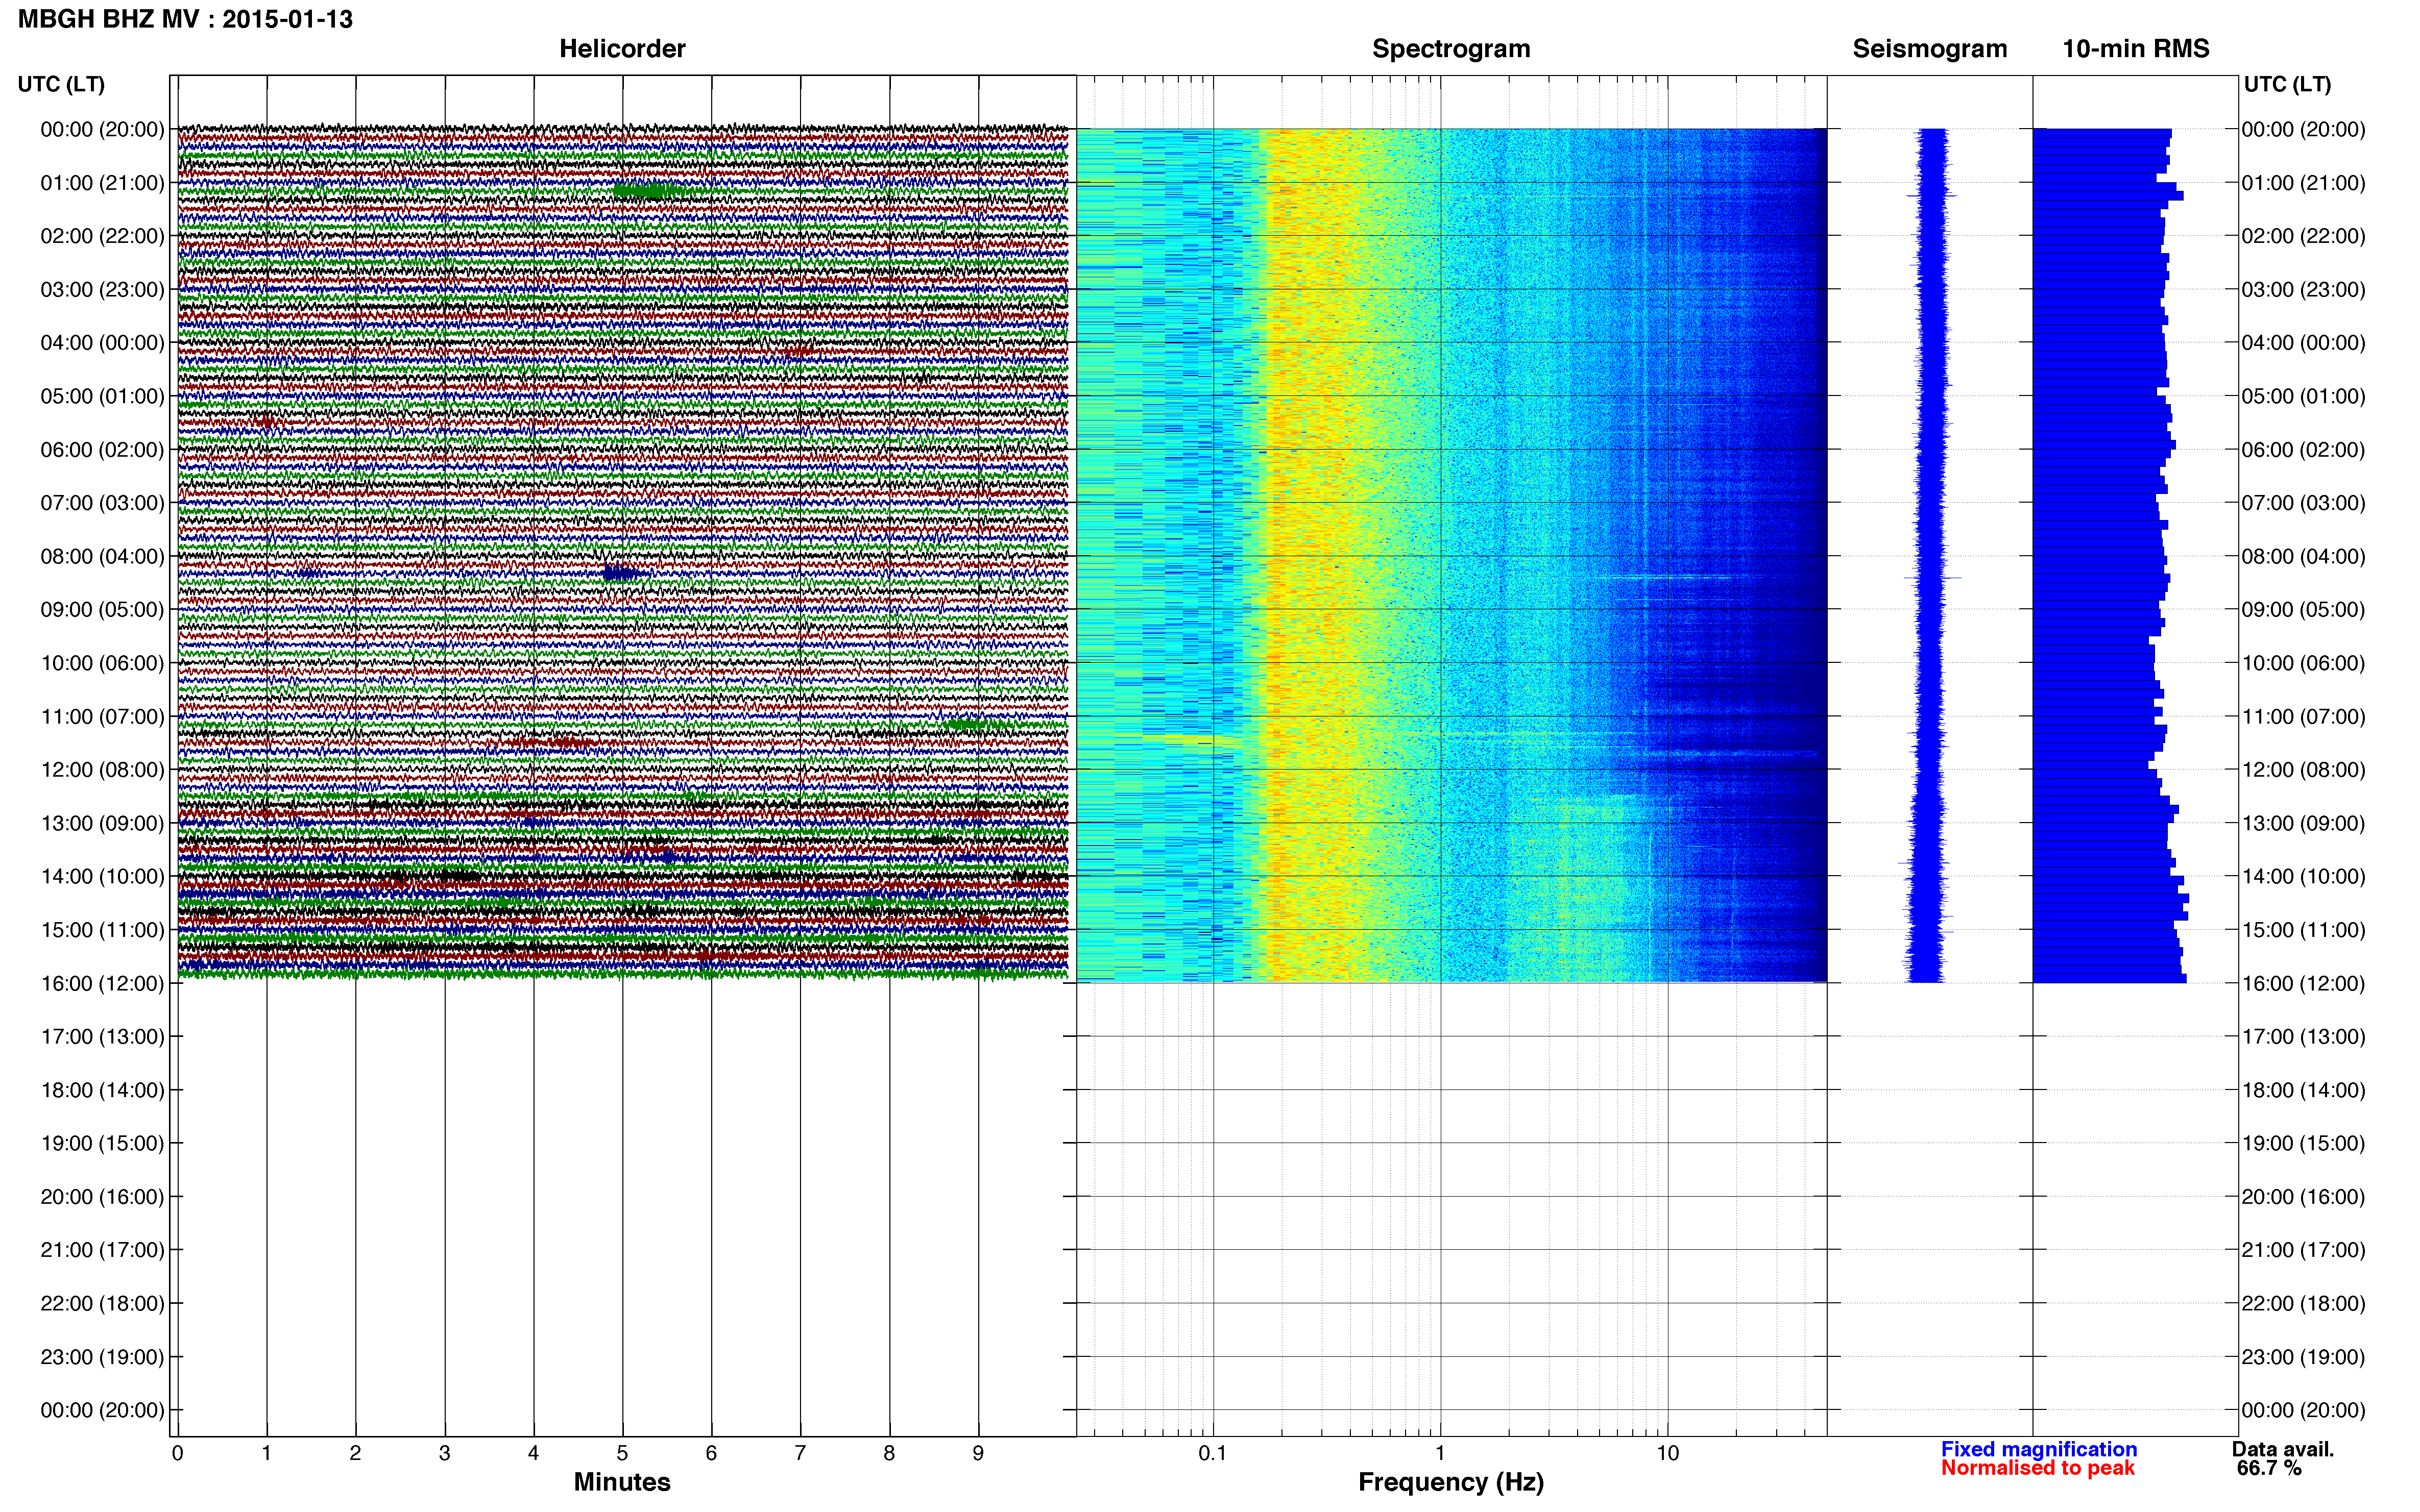
Task: Click left axis time label 01:00 (21:00)
Action: click(102, 183)
